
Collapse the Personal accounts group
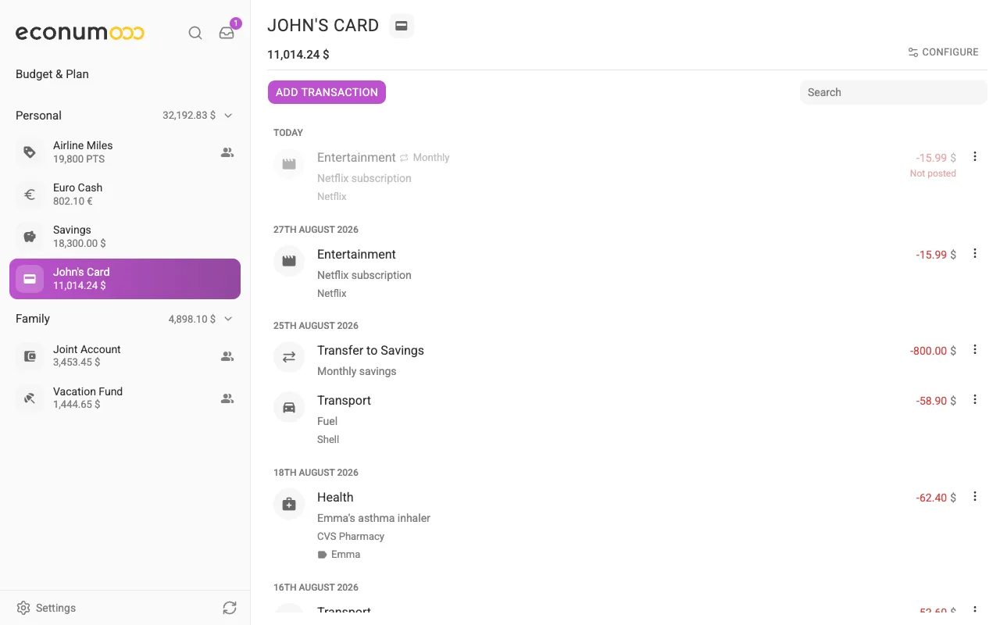coord(229,116)
